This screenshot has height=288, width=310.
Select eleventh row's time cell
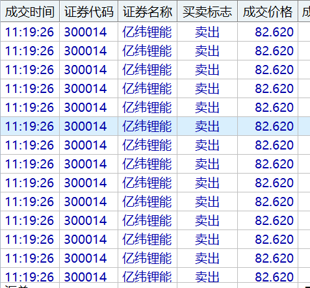[30, 220]
